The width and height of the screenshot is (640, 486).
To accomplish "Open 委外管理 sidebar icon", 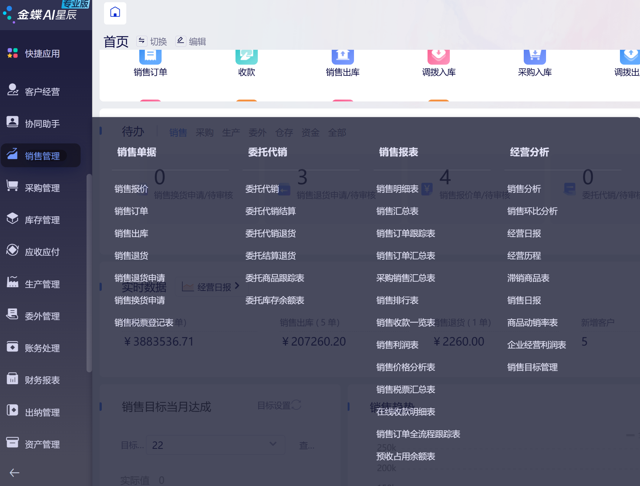I will coord(13,314).
